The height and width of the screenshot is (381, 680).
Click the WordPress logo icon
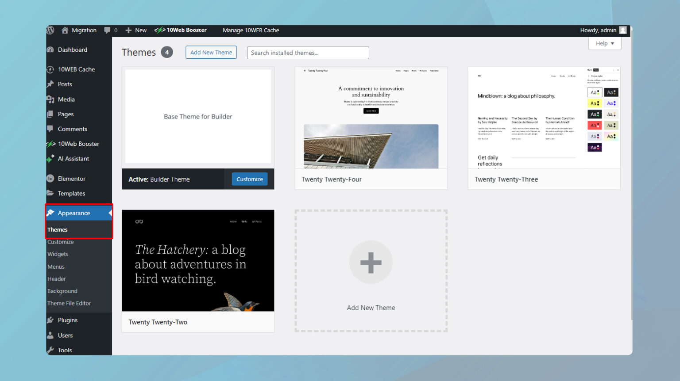(x=50, y=30)
